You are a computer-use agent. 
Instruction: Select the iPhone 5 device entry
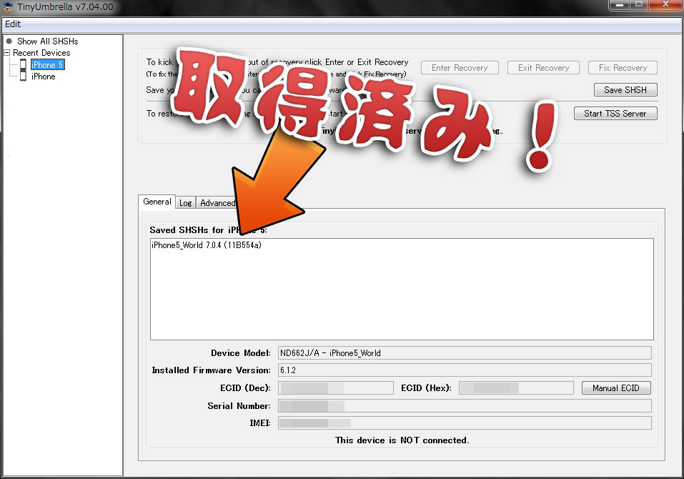[48, 64]
